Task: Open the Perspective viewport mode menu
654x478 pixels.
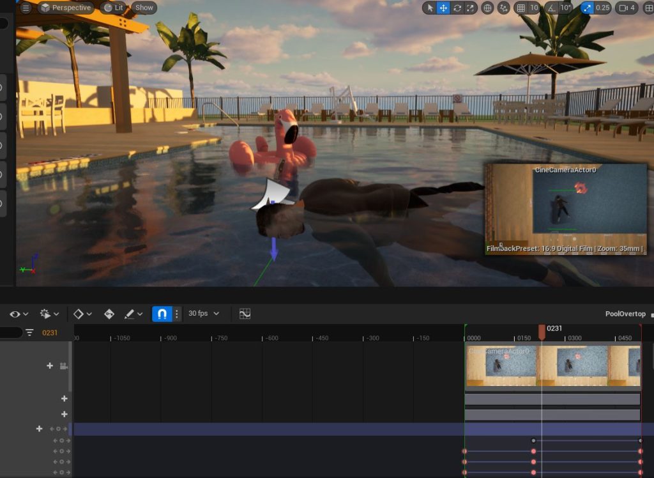Action: click(x=66, y=8)
